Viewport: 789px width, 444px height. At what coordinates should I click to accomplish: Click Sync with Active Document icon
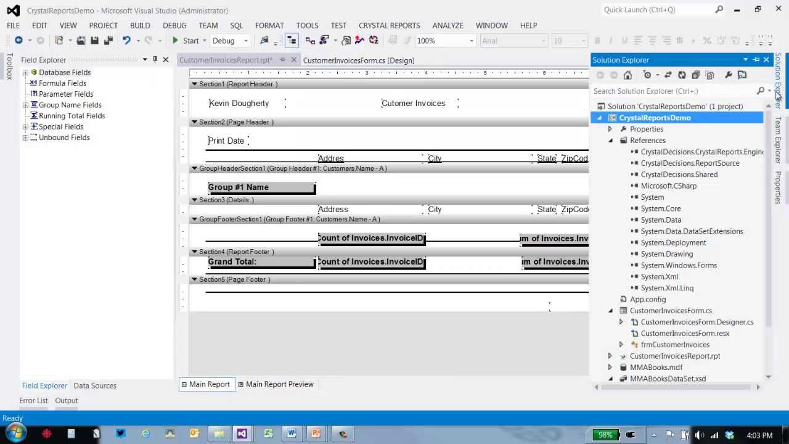[668, 75]
